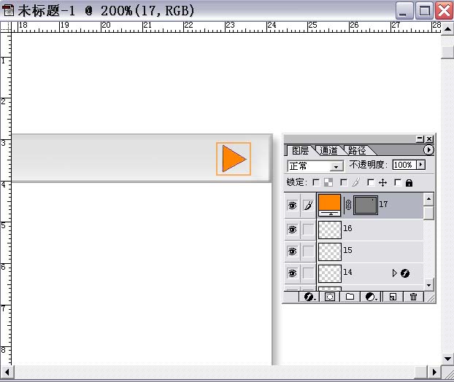Click the layers list scroll down arrow
454x382 pixels.
428,285
